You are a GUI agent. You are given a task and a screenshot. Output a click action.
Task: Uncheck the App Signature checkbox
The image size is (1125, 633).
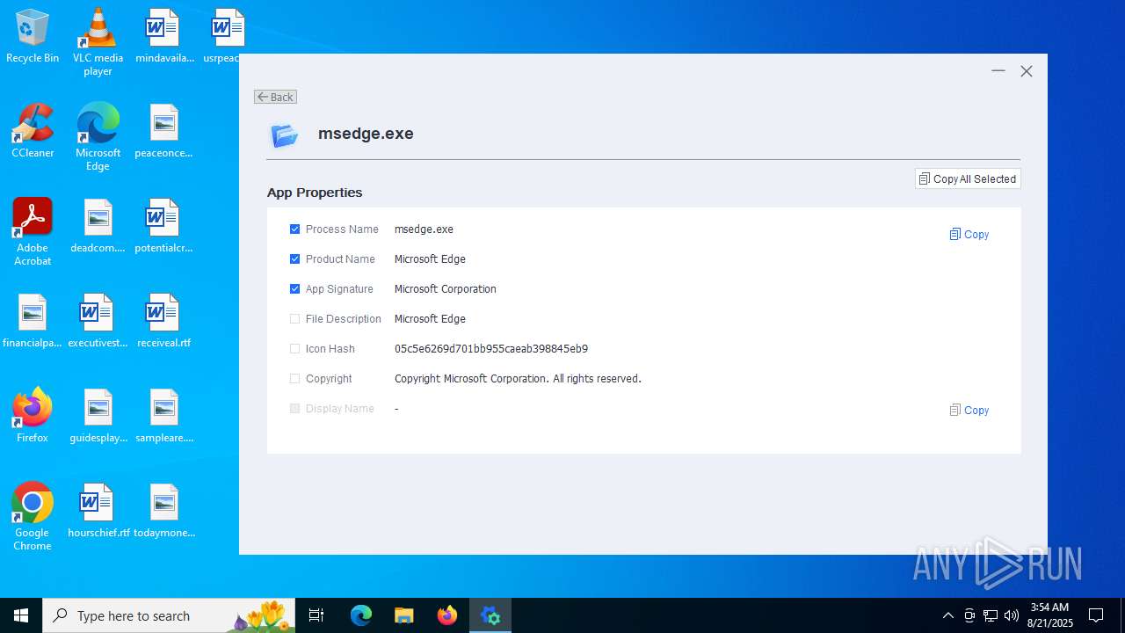[294, 289]
